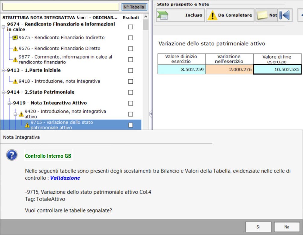Click Tag: TotaleAttivo text in dialog
The image size is (303, 235).
[45, 199]
